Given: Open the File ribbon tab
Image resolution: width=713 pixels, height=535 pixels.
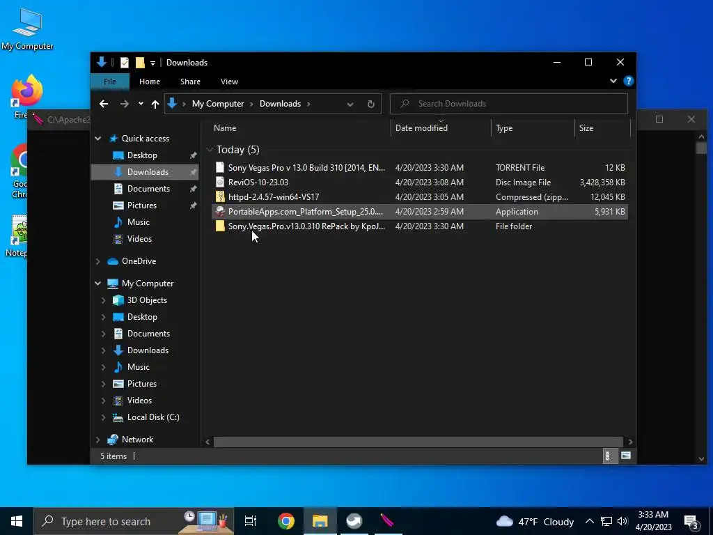Looking at the screenshot, I should [110, 82].
